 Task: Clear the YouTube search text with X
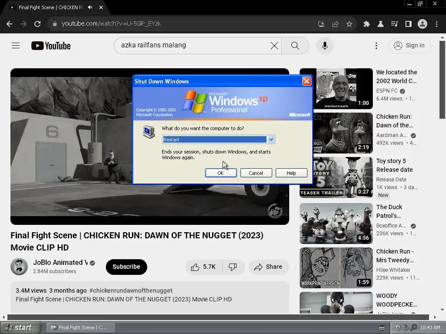tap(274, 45)
